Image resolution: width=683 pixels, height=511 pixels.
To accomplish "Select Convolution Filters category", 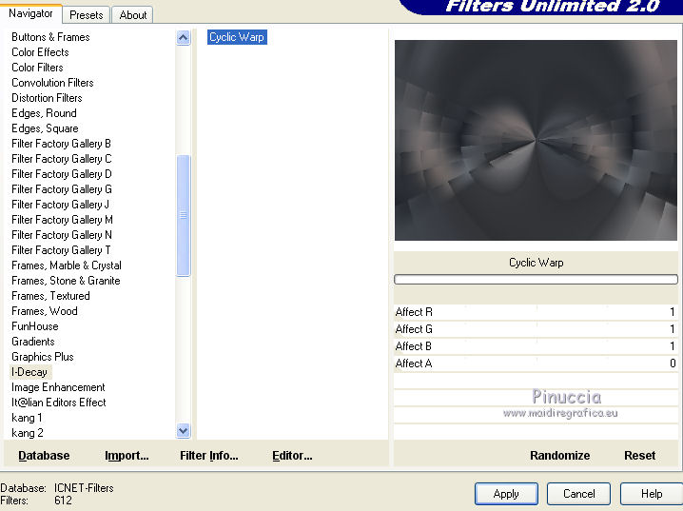I will tap(52, 83).
